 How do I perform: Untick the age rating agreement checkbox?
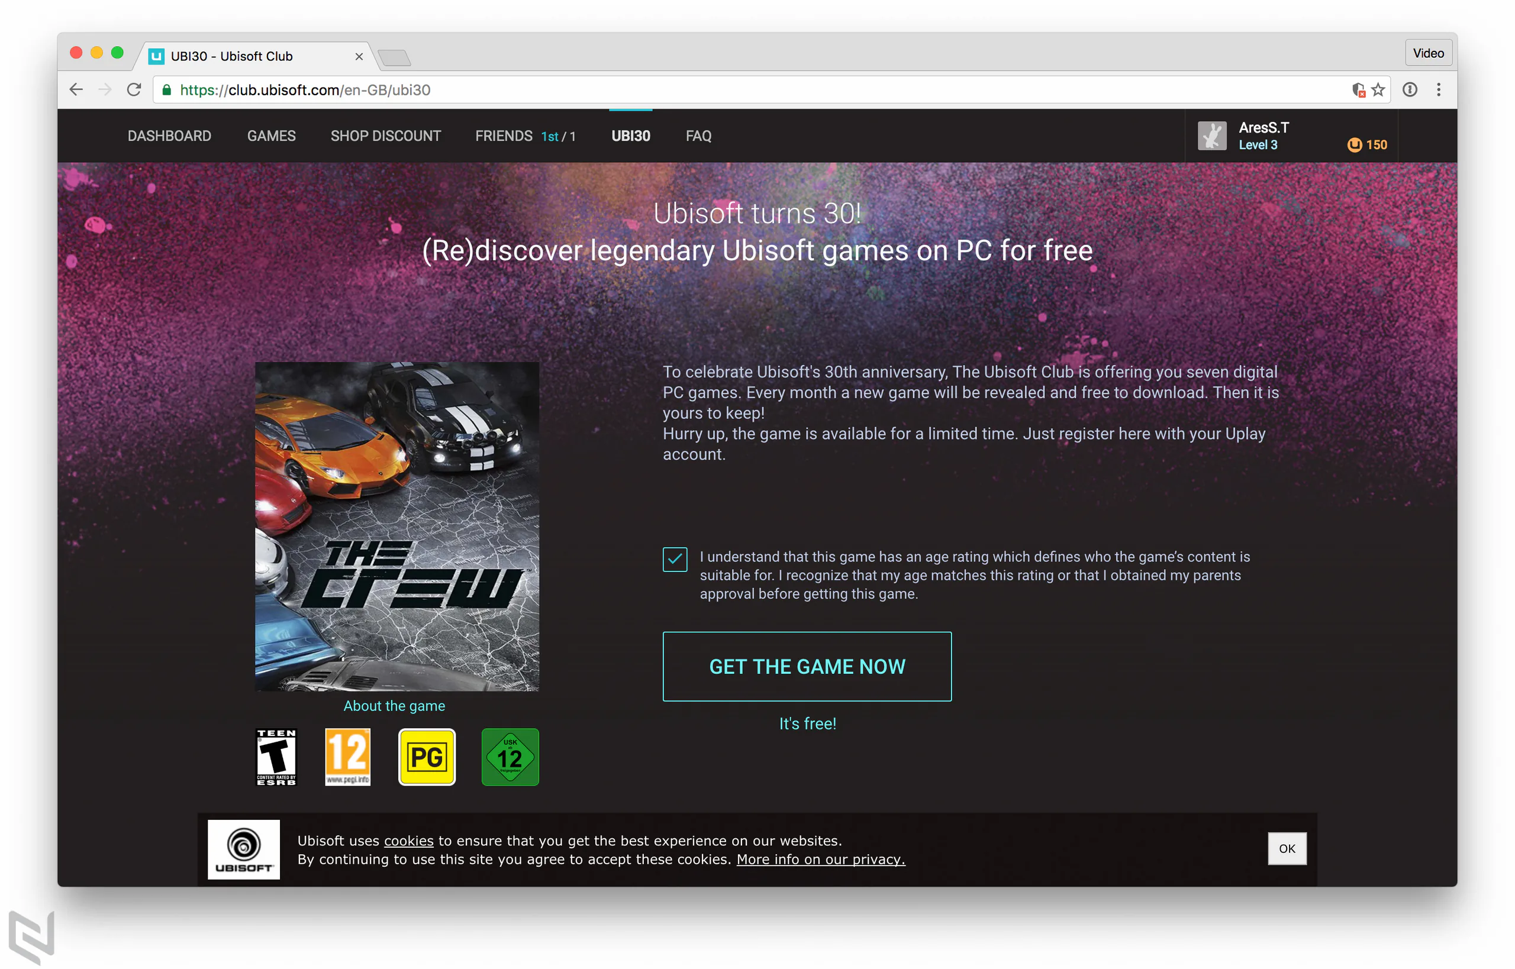tap(675, 560)
